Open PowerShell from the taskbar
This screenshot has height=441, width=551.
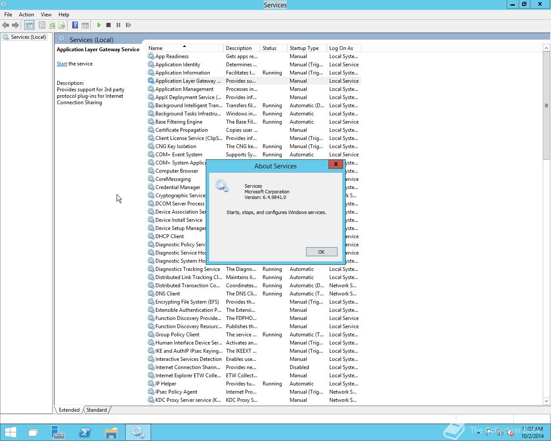tap(85, 432)
